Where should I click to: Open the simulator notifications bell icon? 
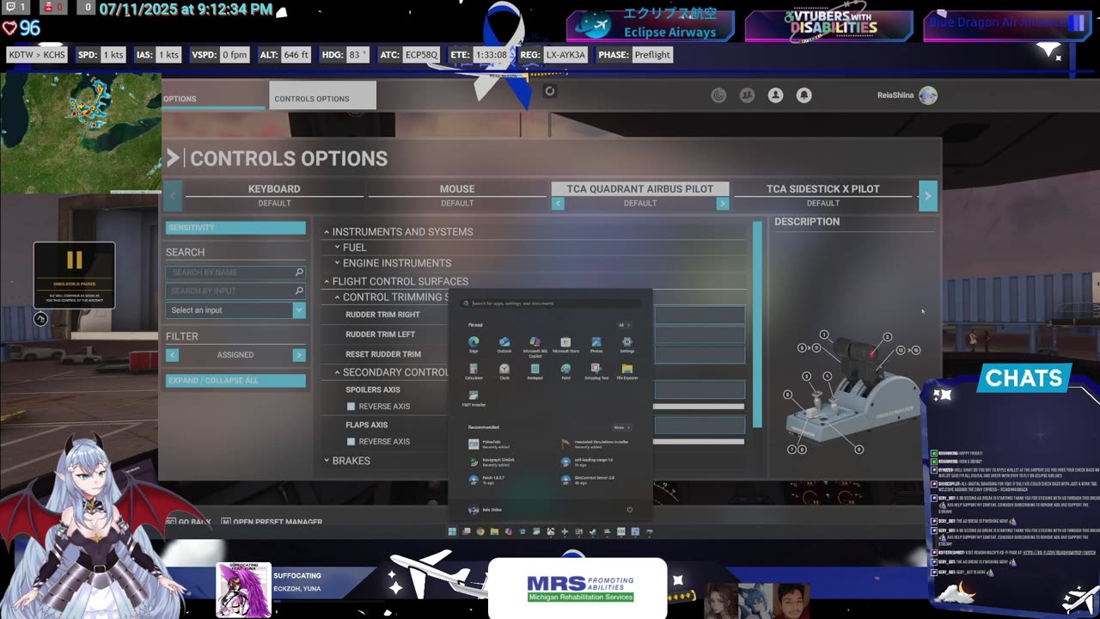[x=804, y=95]
